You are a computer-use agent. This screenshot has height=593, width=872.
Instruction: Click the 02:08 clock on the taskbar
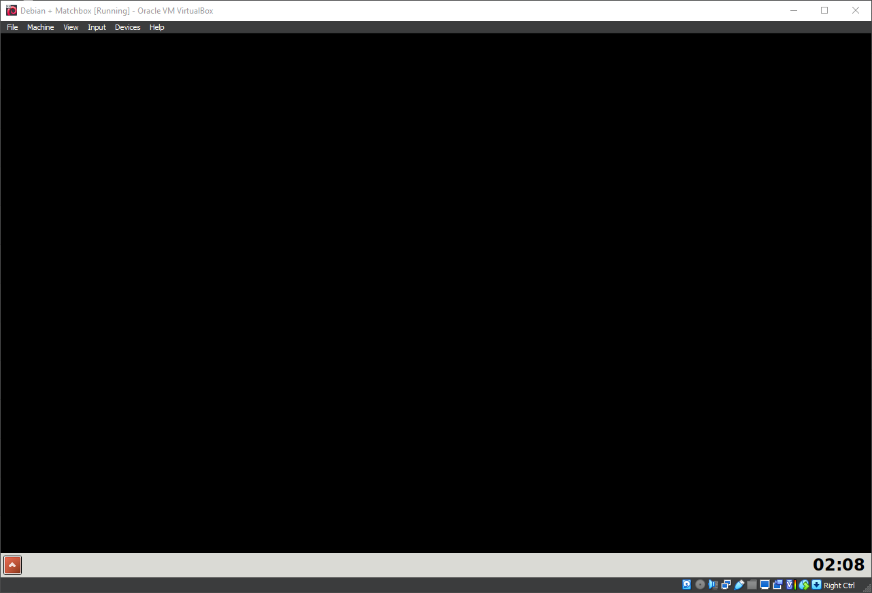(x=839, y=564)
